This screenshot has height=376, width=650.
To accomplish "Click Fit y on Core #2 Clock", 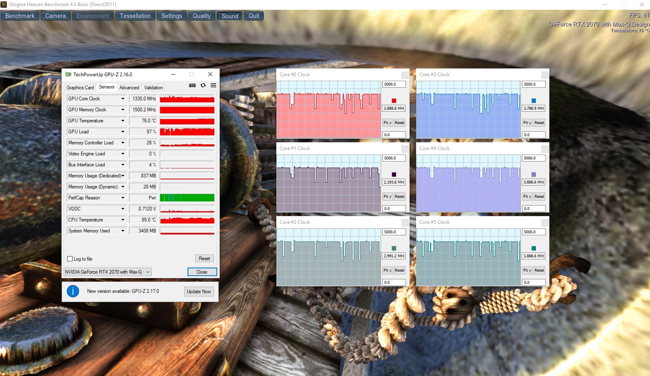I will (388, 270).
